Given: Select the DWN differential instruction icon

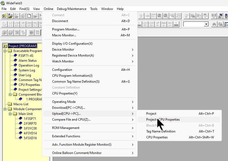Looking at the screenshot, I should click(x=164, y=24).
